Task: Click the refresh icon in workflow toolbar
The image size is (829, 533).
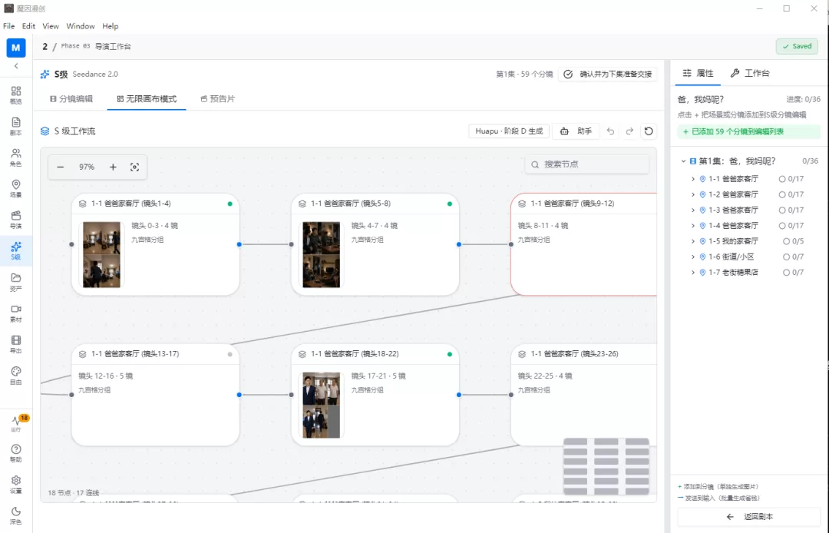Action: pyautogui.click(x=649, y=131)
